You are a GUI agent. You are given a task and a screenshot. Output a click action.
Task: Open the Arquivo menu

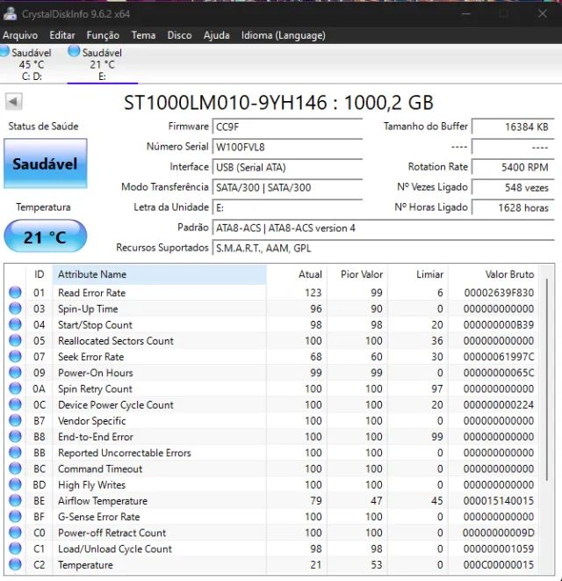20,35
